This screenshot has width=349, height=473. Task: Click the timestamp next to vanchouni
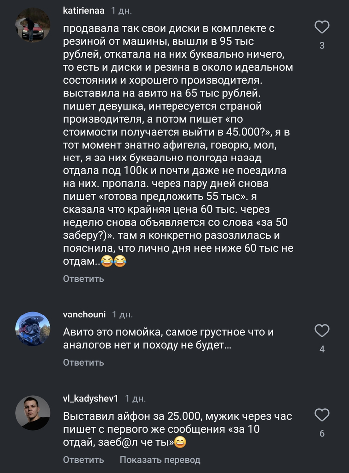pos(122,315)
